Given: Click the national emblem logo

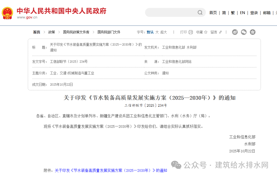Looking at the screenshot, I should 7,13.
